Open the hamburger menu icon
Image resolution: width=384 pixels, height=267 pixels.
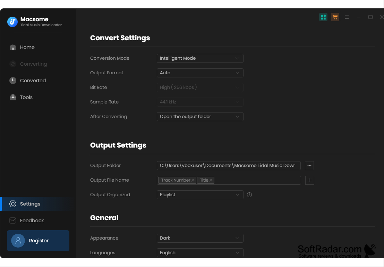tap(347, 17)
